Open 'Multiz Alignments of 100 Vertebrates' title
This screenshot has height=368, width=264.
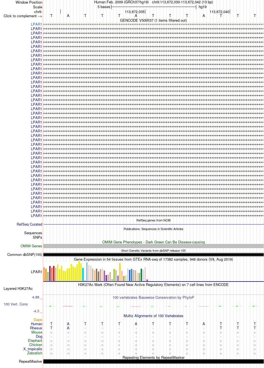153,316
